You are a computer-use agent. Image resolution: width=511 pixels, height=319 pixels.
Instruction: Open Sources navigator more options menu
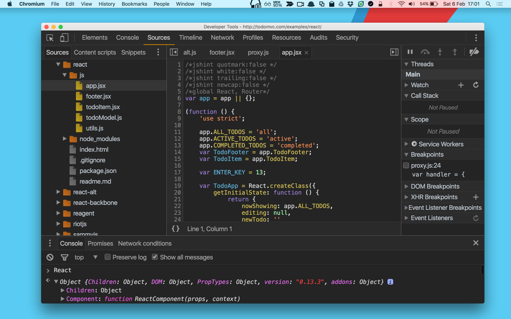tap(158, 52)
